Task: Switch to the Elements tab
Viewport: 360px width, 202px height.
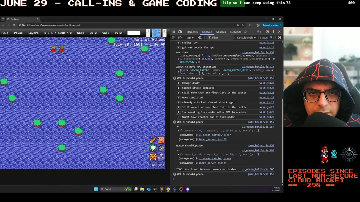Action: [192, 32]
